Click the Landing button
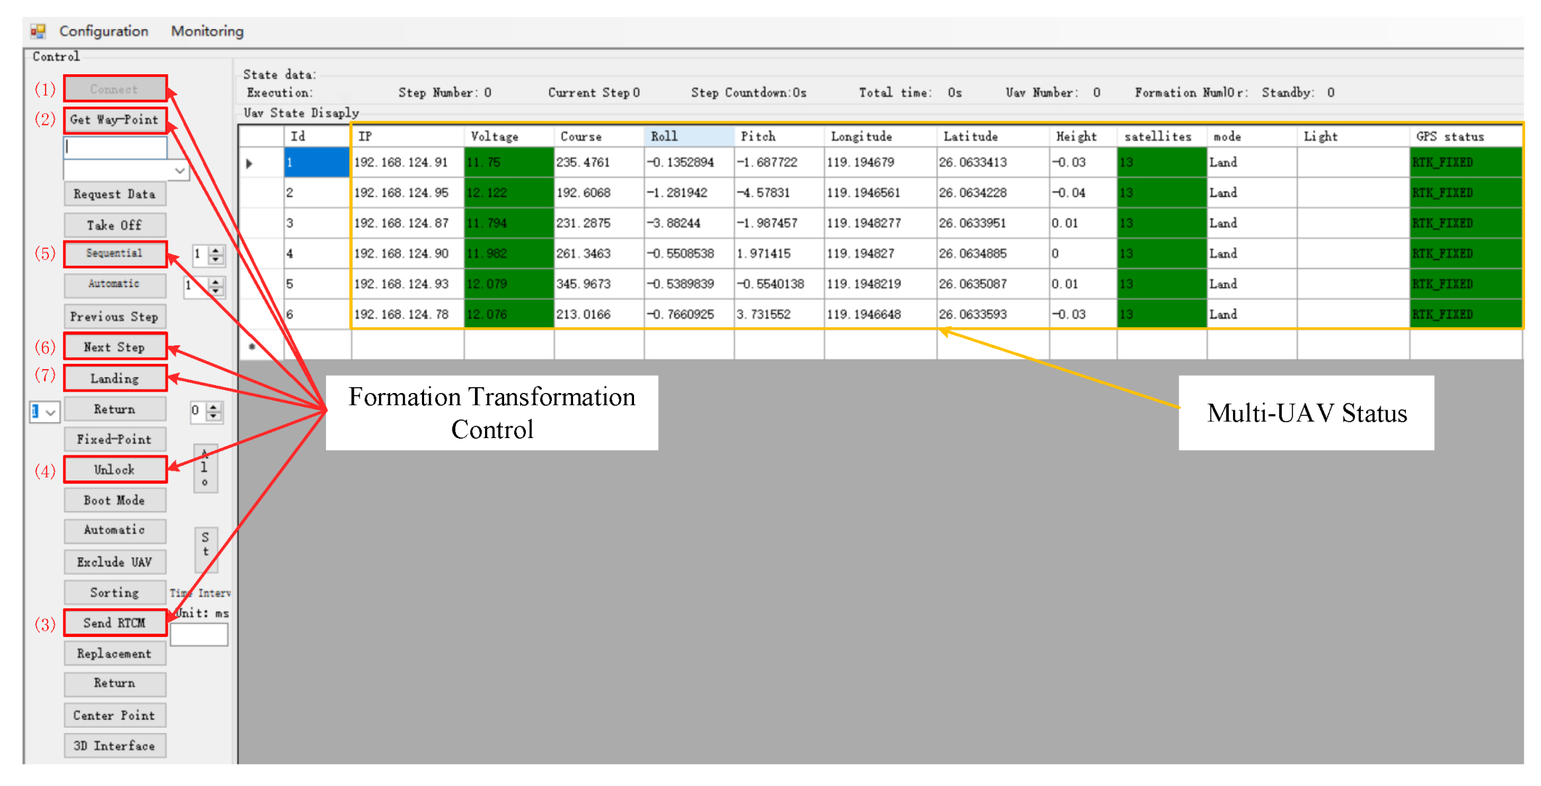 pos(115,378)
